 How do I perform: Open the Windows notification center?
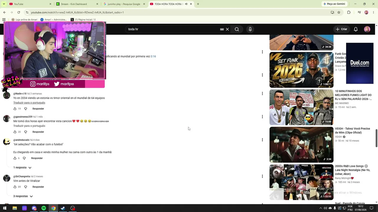[372, 208]
